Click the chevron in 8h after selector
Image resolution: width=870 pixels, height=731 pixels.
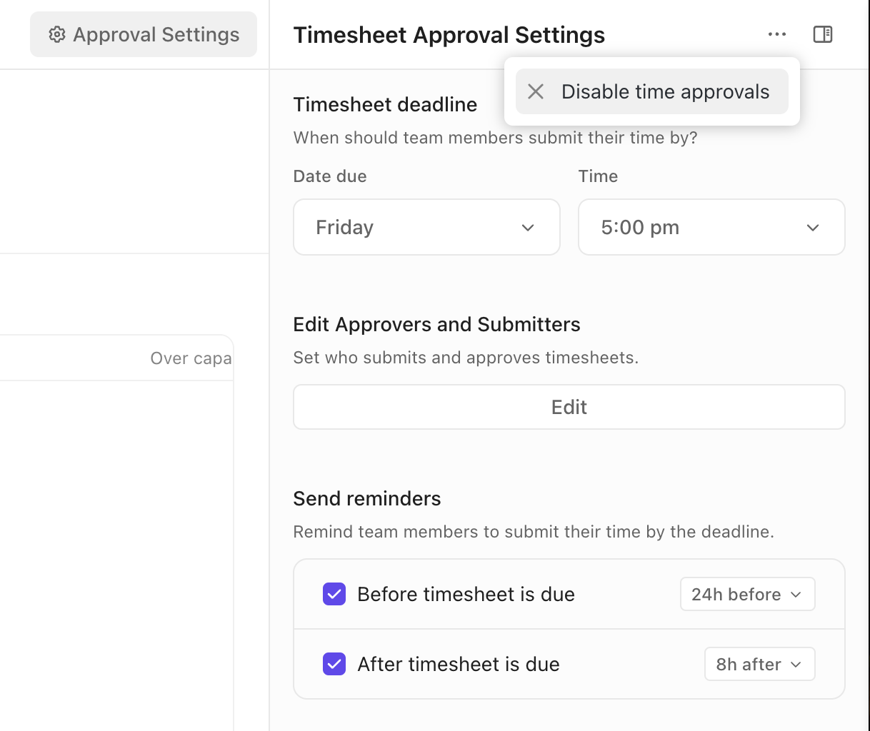pos(796,665)
